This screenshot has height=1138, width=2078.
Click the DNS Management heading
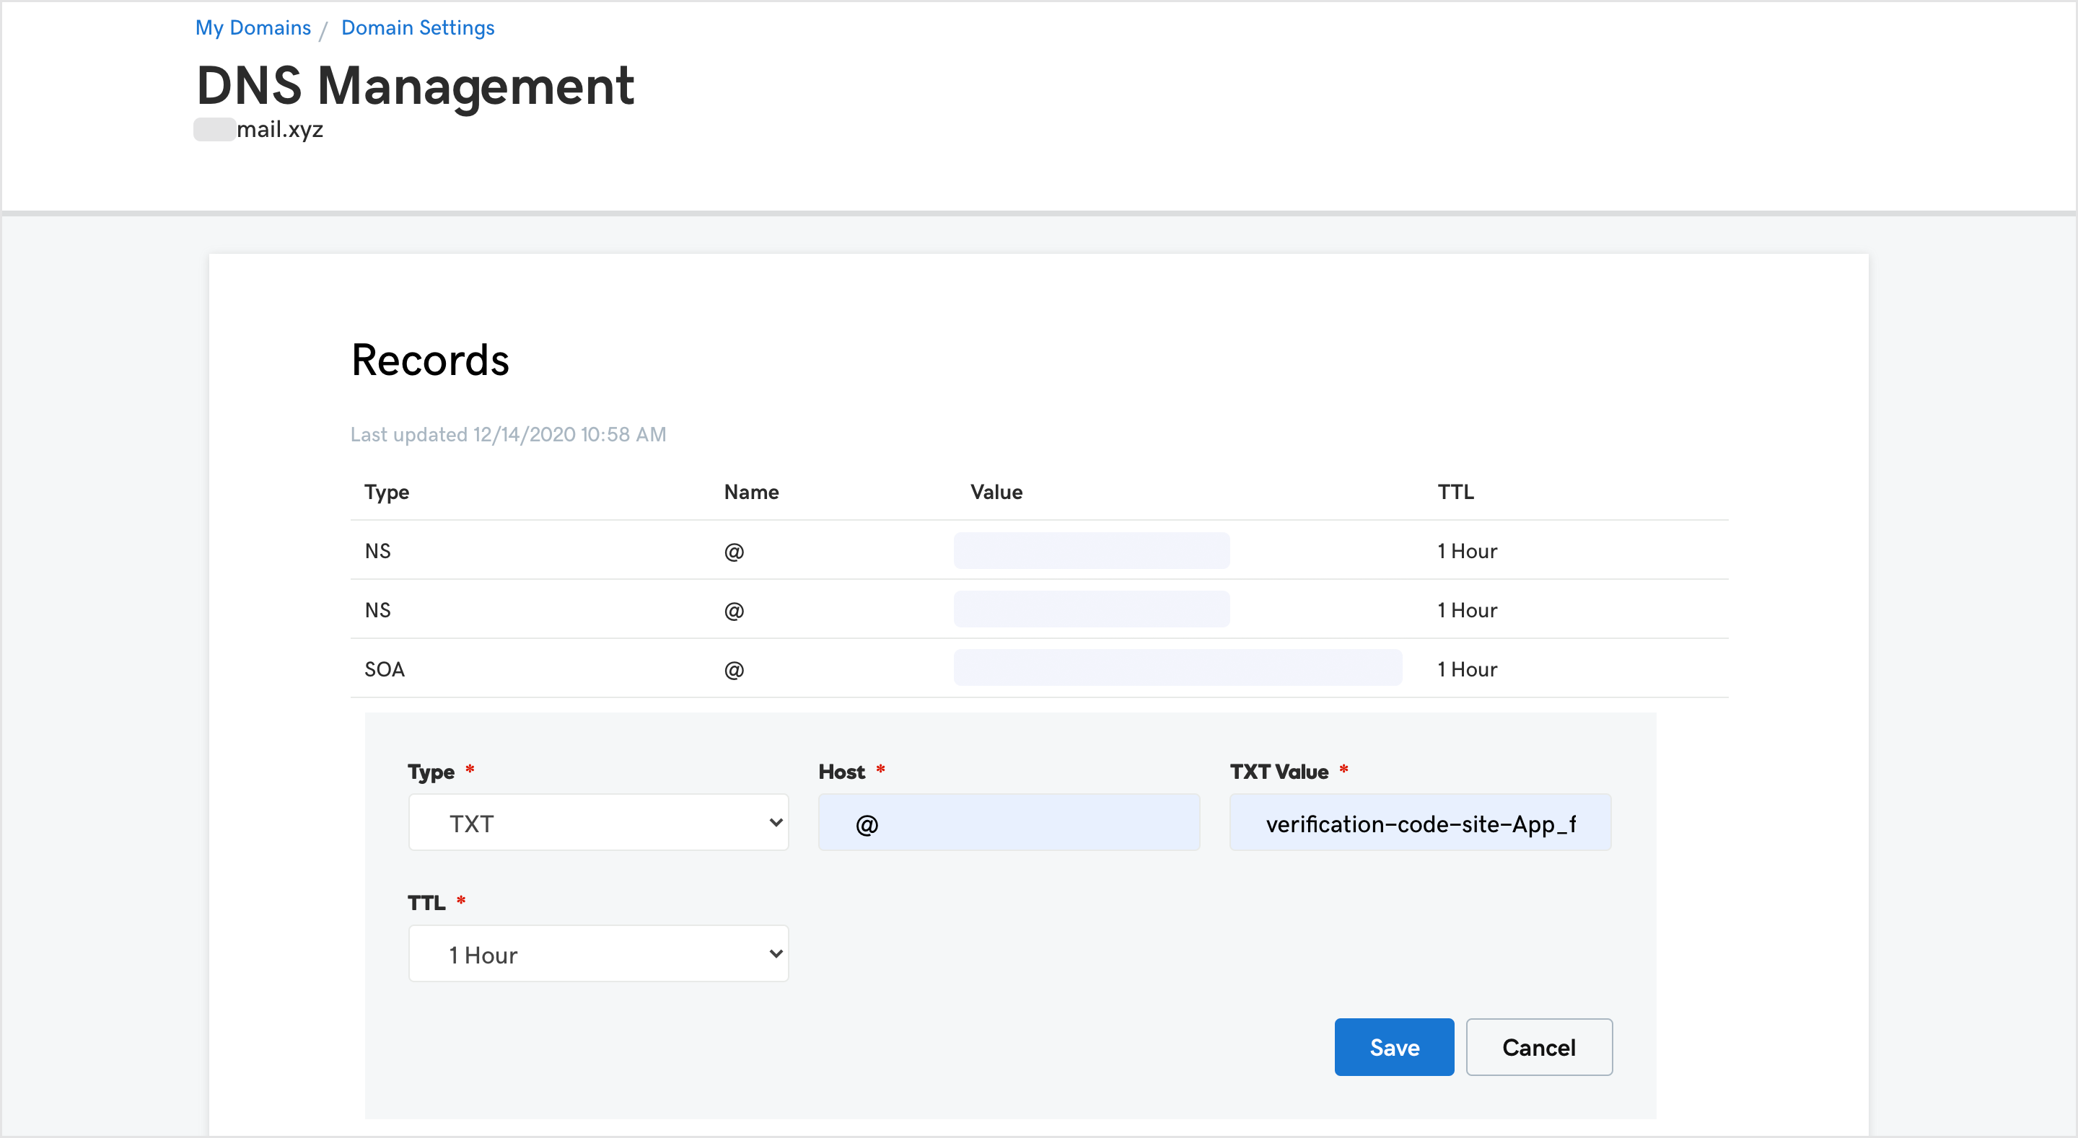(415, 84)
